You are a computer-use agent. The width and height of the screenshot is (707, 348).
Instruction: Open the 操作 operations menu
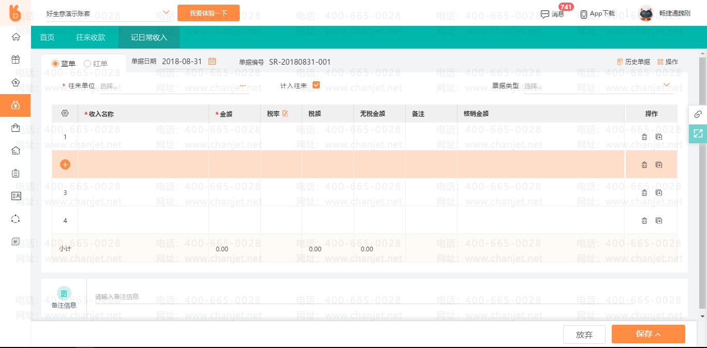pyautogui.click(x=668, y=62)
